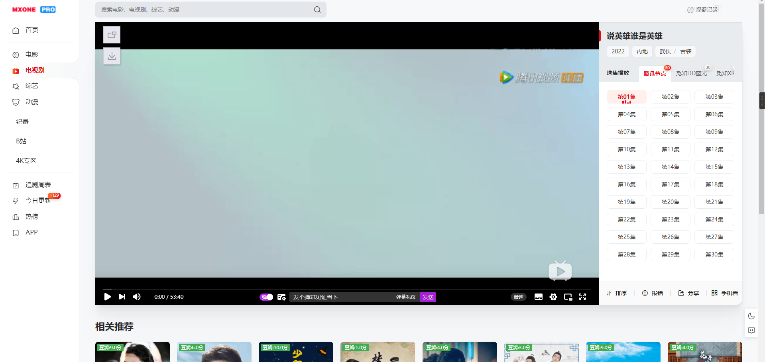This screenshot has height=362, width=765.
Task: Open picture-in-picture mode icon
Action: (568, 297)
